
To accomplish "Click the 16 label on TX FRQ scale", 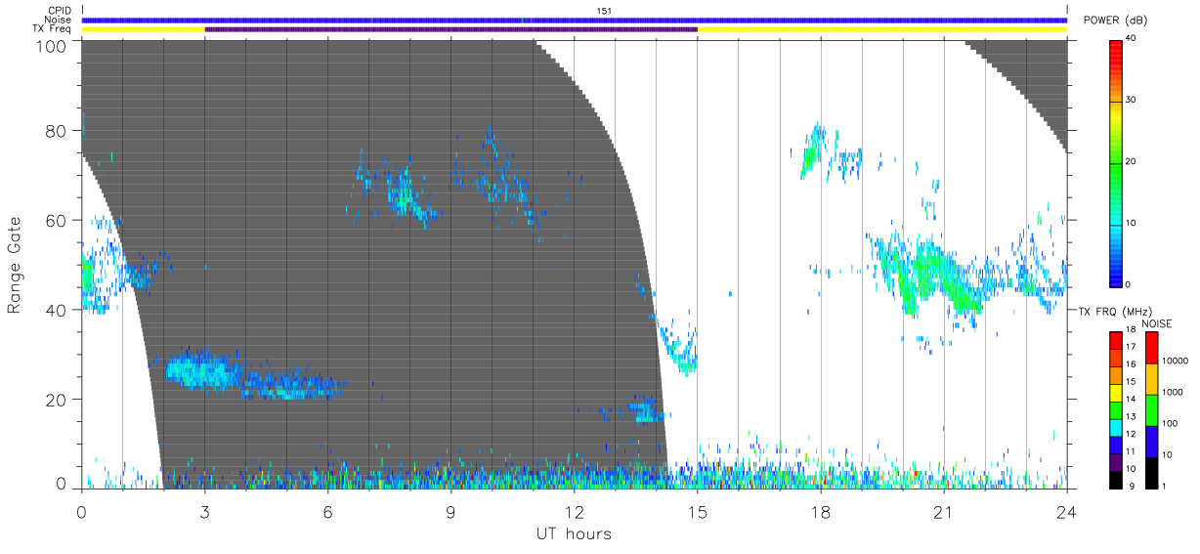I will [x=1133, y=364].
